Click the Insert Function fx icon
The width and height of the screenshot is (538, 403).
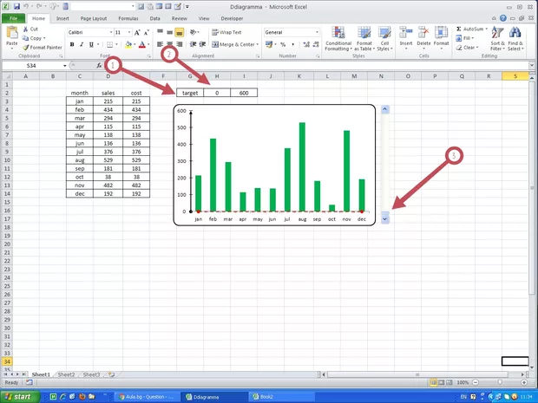pos(99,65)
